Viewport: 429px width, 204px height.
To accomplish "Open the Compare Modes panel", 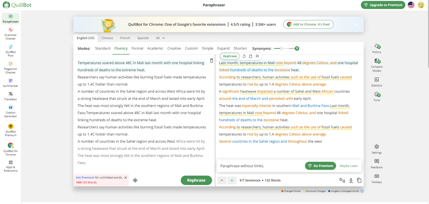I will (x=376, y=65).
